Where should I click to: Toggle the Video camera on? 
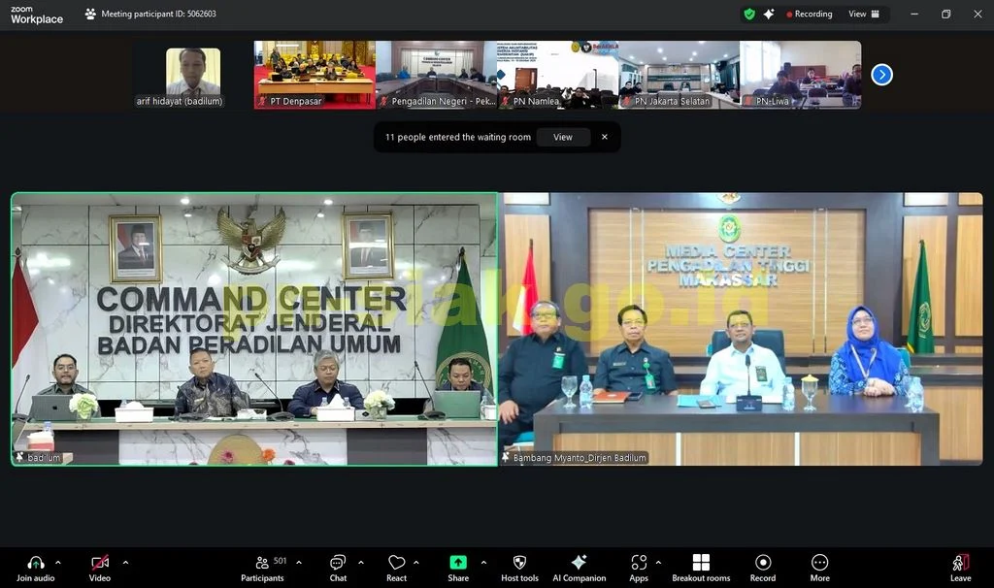coord(100,569)
